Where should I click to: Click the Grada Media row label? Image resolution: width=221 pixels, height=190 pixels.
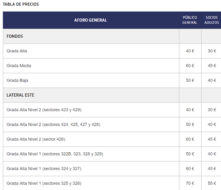19,66
